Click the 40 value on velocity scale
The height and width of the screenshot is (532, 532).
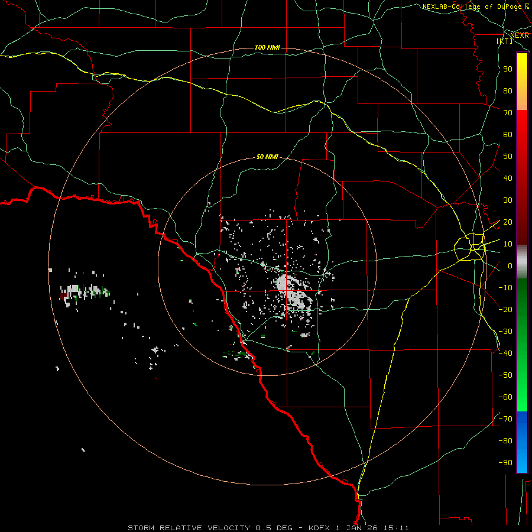pyautogui.click(x=508, y=178)
